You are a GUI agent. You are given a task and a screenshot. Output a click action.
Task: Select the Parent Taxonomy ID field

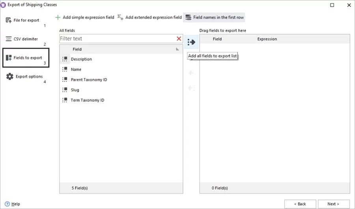(x=89, y=80)
